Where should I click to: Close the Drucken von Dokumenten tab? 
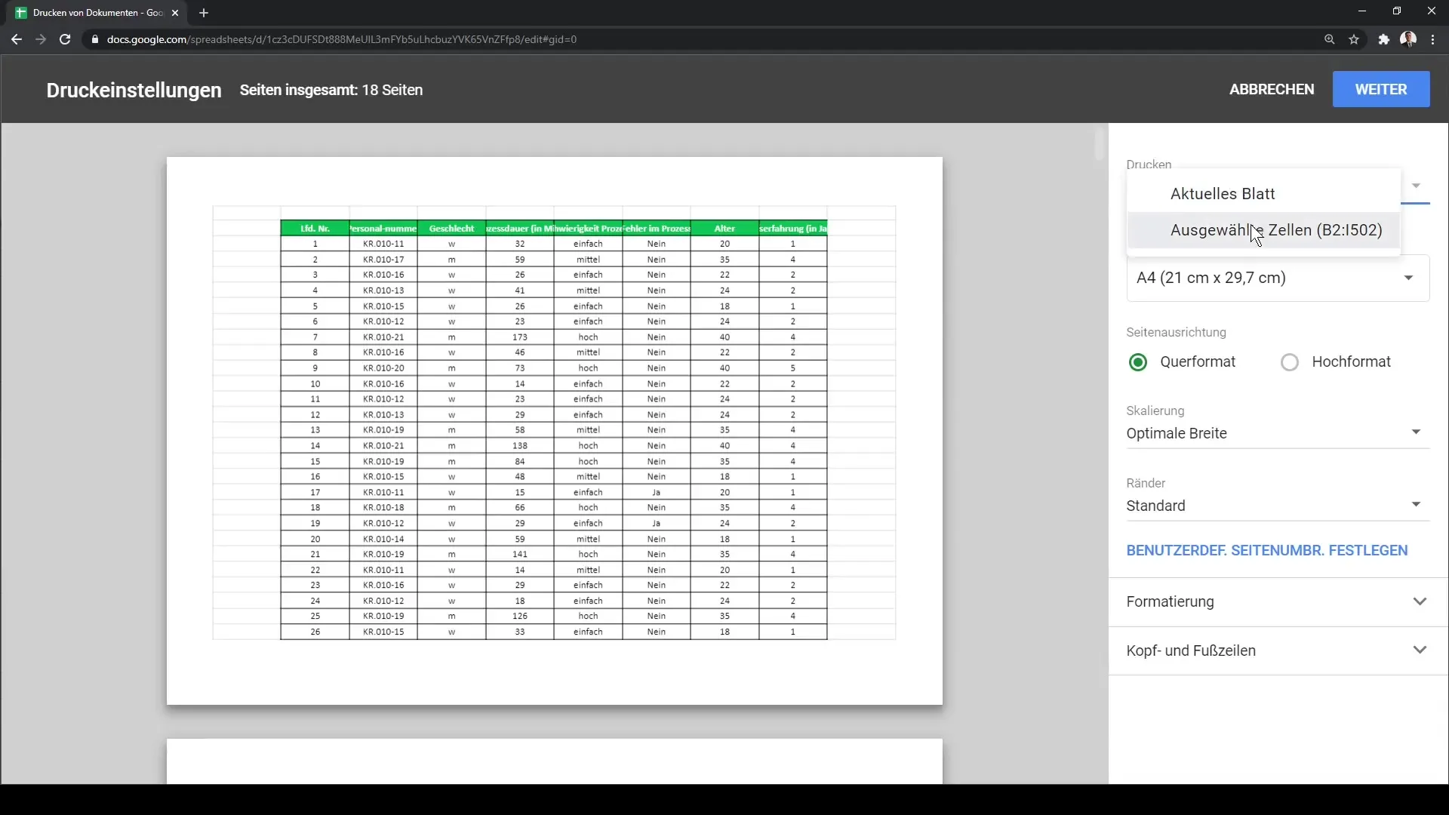tap(175, 13)
